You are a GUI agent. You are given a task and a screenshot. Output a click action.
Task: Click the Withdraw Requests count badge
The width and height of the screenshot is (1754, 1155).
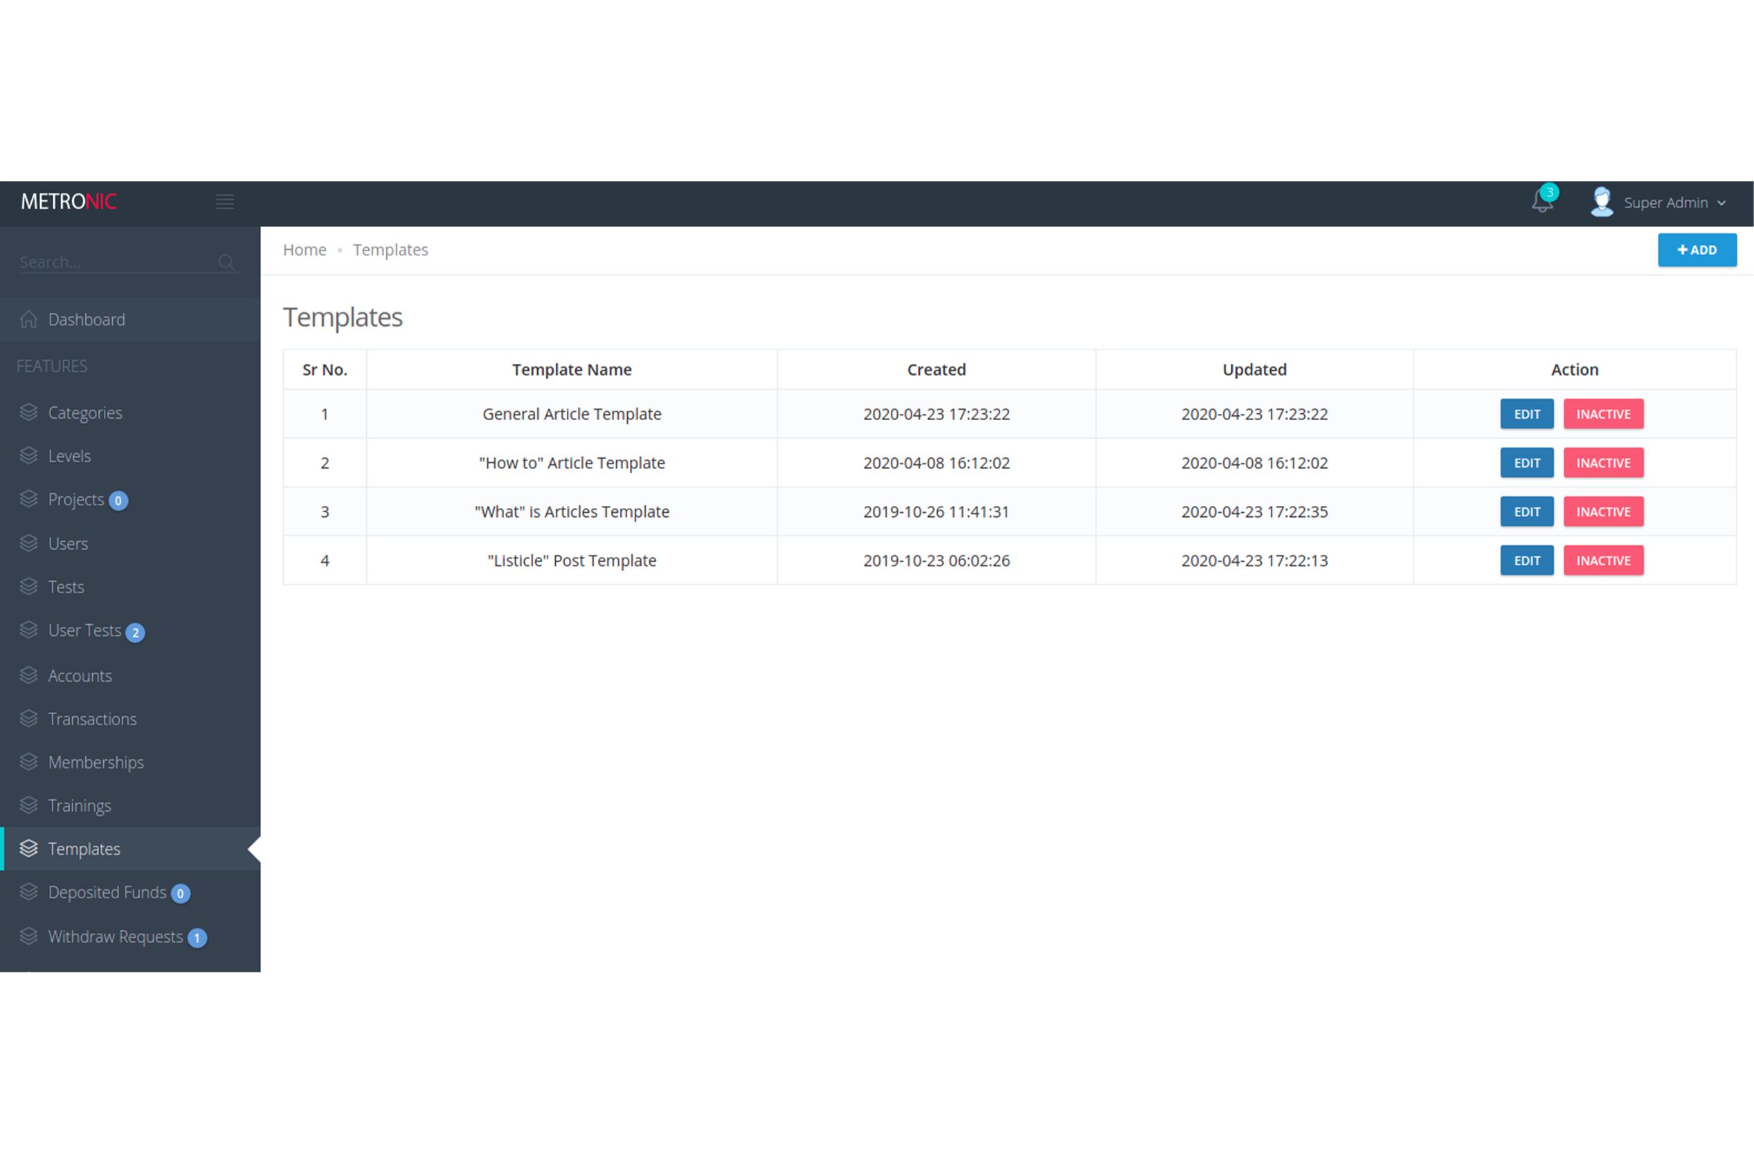(x=197, y=938)
